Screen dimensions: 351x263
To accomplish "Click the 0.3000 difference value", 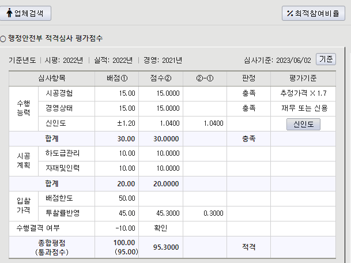I will (214, 213).
